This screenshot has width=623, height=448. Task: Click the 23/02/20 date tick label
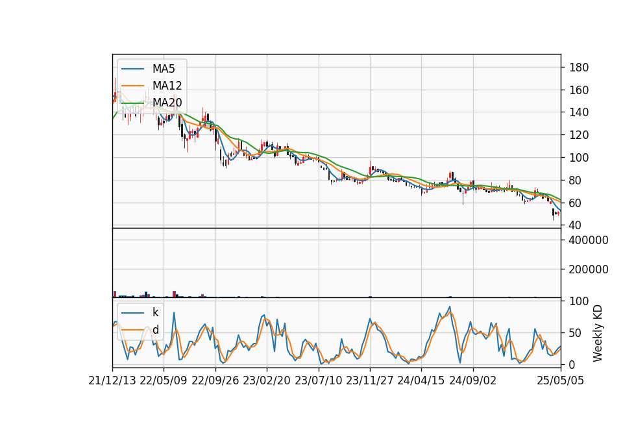267,380
